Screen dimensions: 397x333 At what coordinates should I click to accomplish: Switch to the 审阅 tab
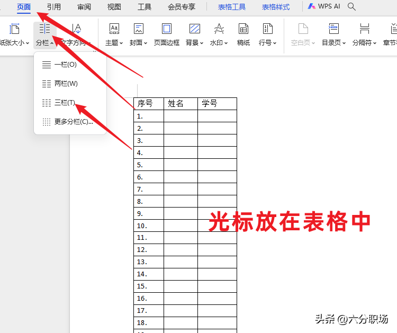(x=84, y=7)
